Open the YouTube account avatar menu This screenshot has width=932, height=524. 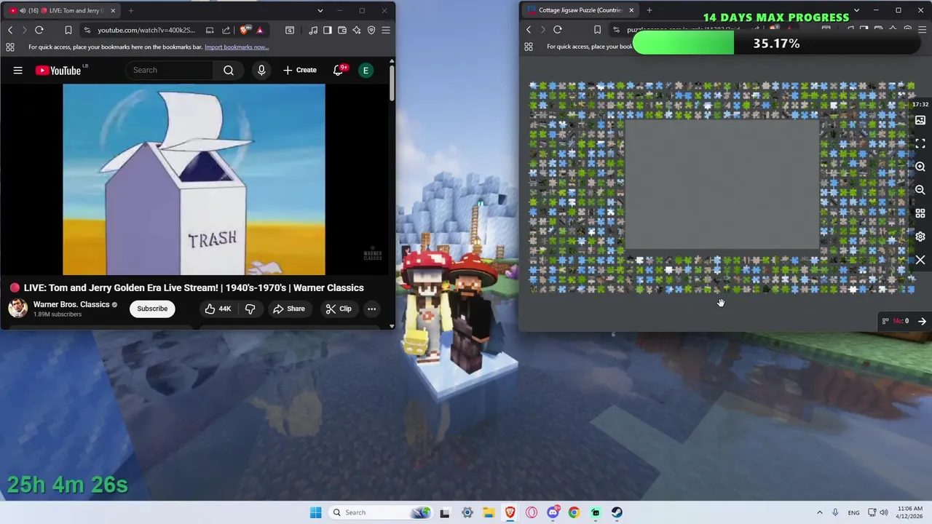tap(366, 71)
